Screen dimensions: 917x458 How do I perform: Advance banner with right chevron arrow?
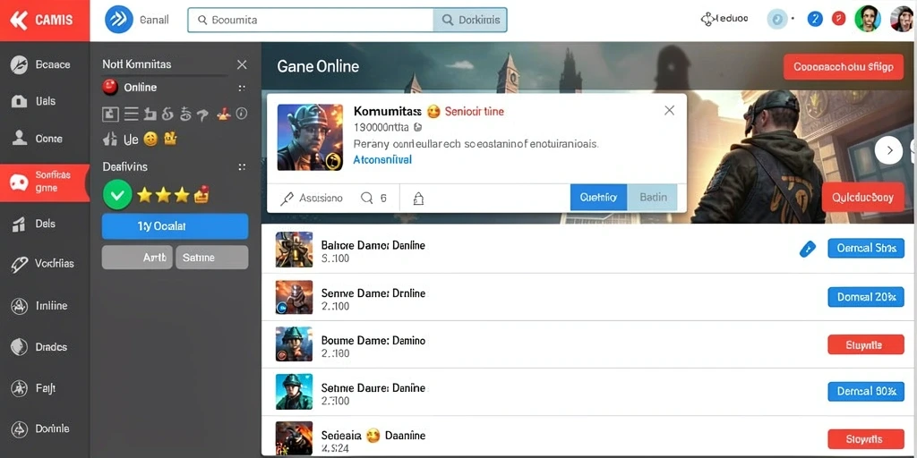(889, 150)
